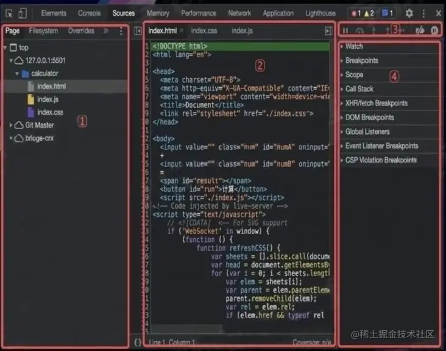Activate the inspect element picker icon

pos(9,13)
